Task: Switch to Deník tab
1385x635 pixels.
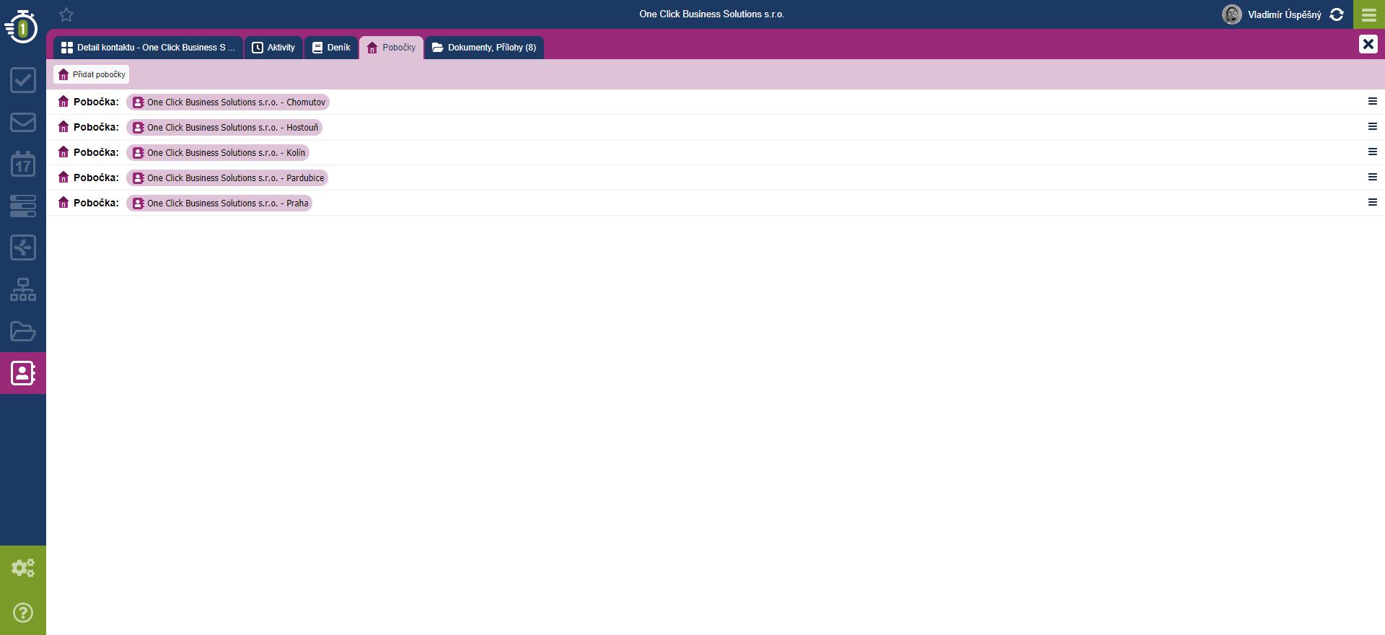Action: pos(332,48)
